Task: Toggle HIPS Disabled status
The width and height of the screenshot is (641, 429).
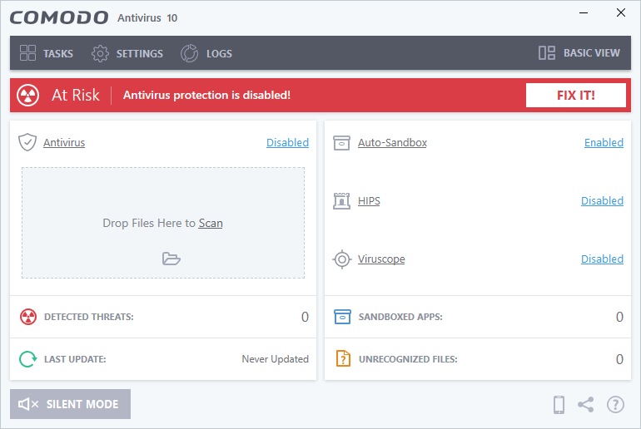Action: [x=602, y=201]
